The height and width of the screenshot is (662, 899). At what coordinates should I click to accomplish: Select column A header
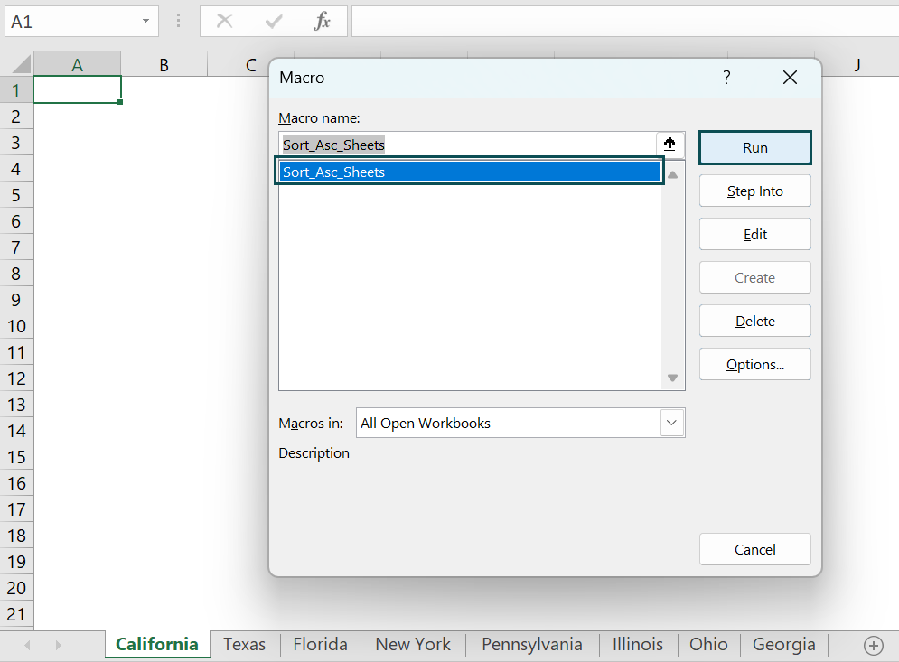(x=77, y=64)
